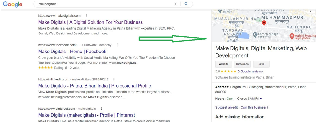Click Faraan Masjid marker on map
This screenshot has width=317, height=123.
(x=255, y=35)
